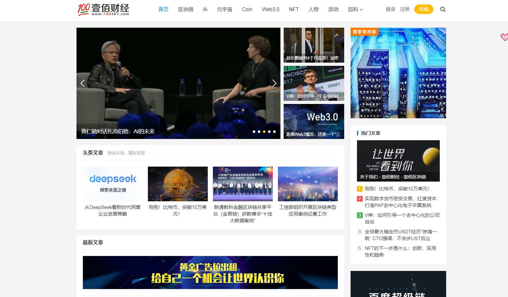Click the yellow 投稿 button
The width and height of the screenshot is (508, 297).
424,9
